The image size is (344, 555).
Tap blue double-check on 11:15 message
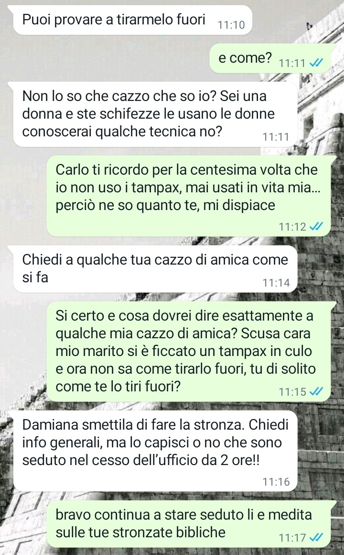coord(315,391)
